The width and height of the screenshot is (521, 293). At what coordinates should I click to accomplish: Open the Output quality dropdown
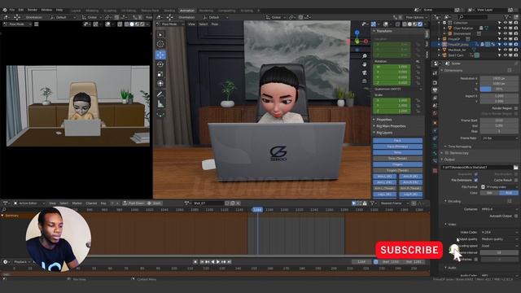pyautogui.click(x=499, y=239)
